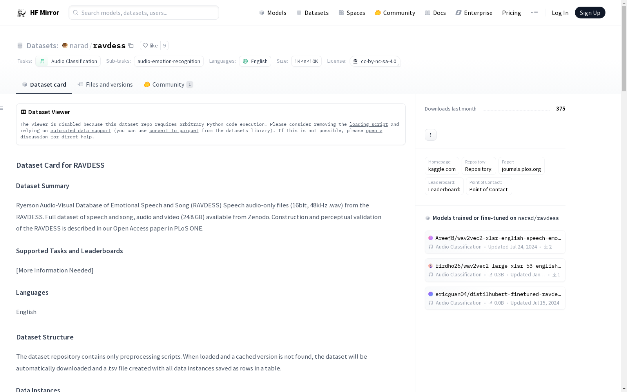
Task: Click the 1K<n<10K size tag
Action: tap(306, 61)
